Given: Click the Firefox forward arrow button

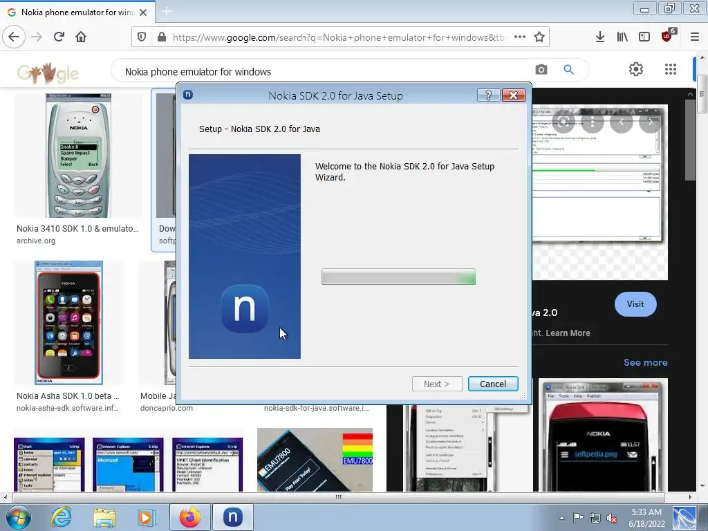Looking at the screenshot, I should [37, 37].
